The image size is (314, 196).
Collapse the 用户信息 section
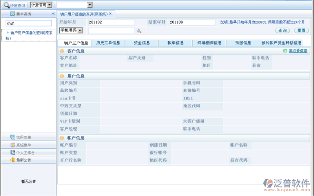click(62, 76)
